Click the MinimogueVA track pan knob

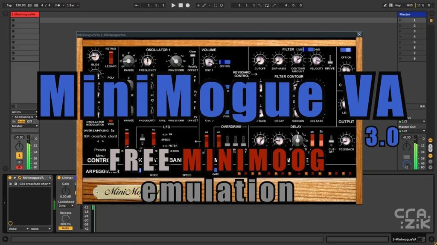pyautogui.click(x=19, y=146)
